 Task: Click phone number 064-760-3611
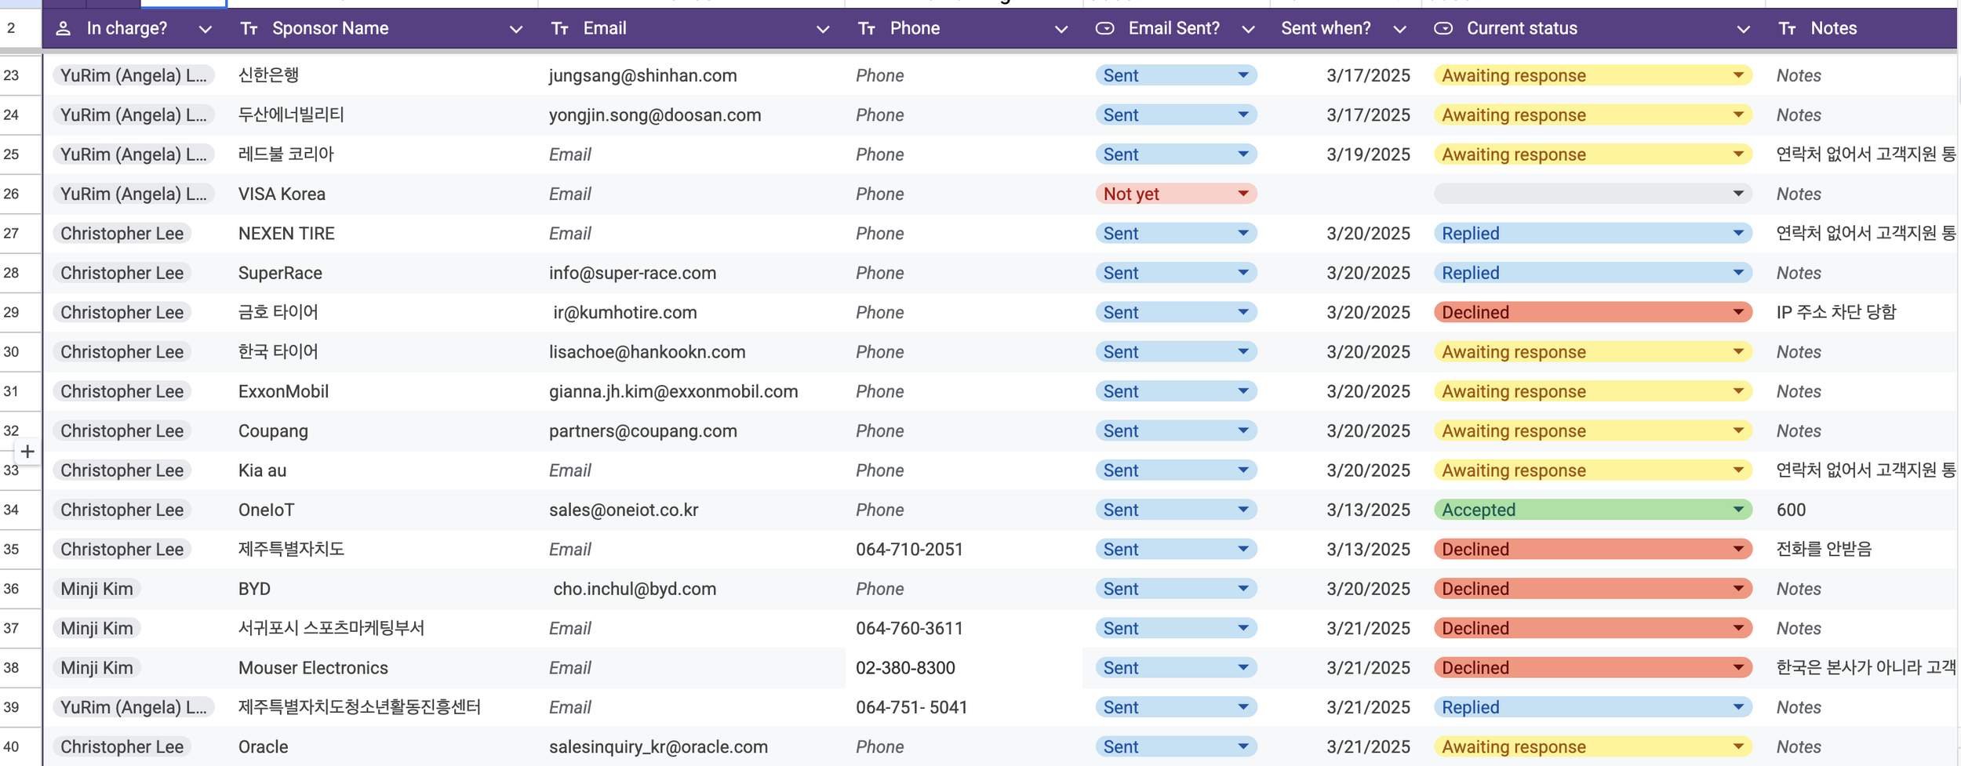(x=909, y=628)
